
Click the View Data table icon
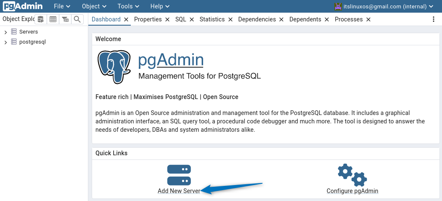click(53, 19)
